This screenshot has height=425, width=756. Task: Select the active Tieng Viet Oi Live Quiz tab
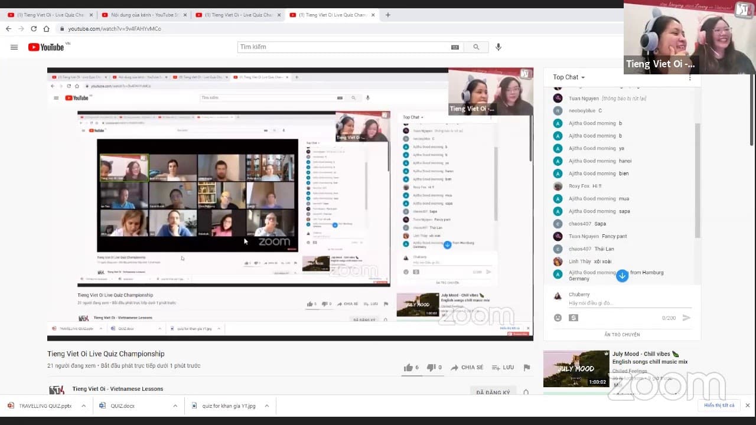click(x=332, y=15)
